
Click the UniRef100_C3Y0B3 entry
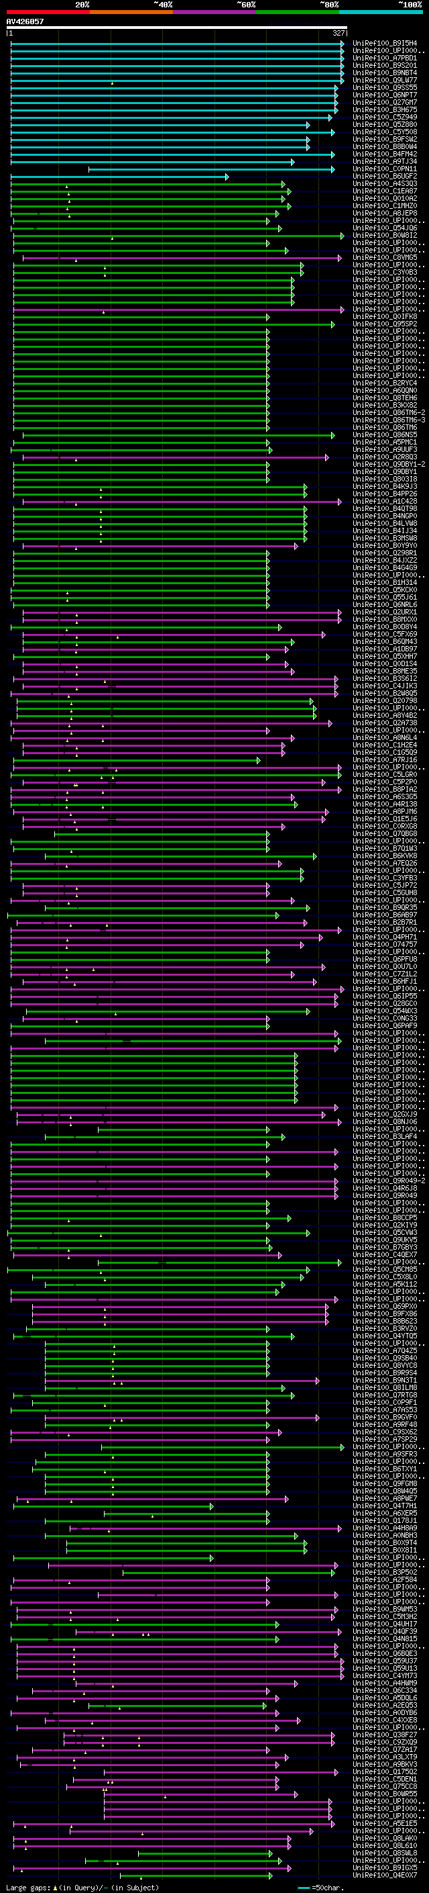tap(385, 272)
